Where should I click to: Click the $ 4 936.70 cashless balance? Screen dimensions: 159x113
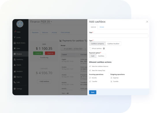point(44,73)
